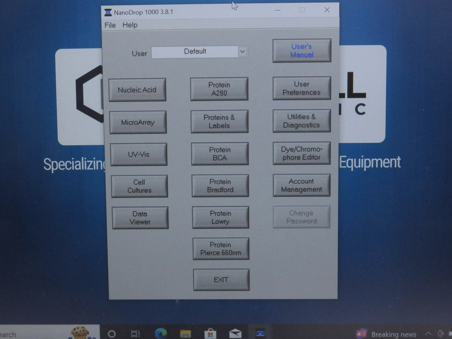Launch the MicroArray module
The image size is (452, 339).
click(138, 122)
